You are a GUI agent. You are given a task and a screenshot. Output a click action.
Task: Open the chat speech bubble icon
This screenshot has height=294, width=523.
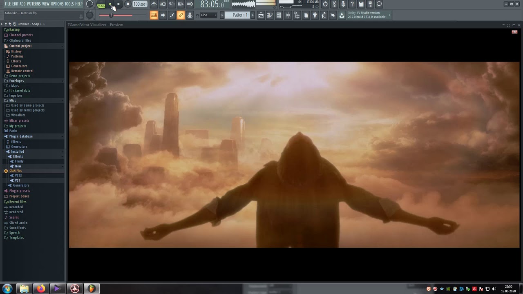379,4
